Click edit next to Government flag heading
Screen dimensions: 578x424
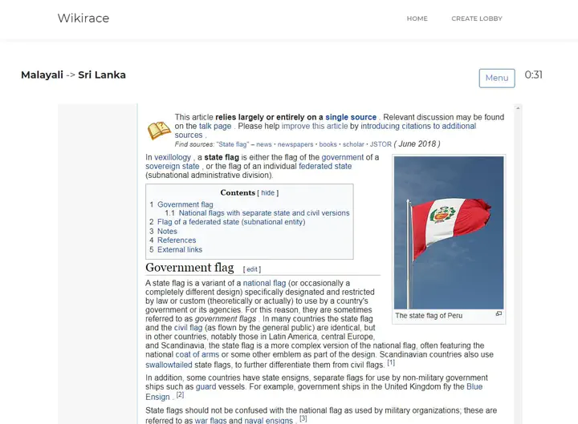point(252,269)
